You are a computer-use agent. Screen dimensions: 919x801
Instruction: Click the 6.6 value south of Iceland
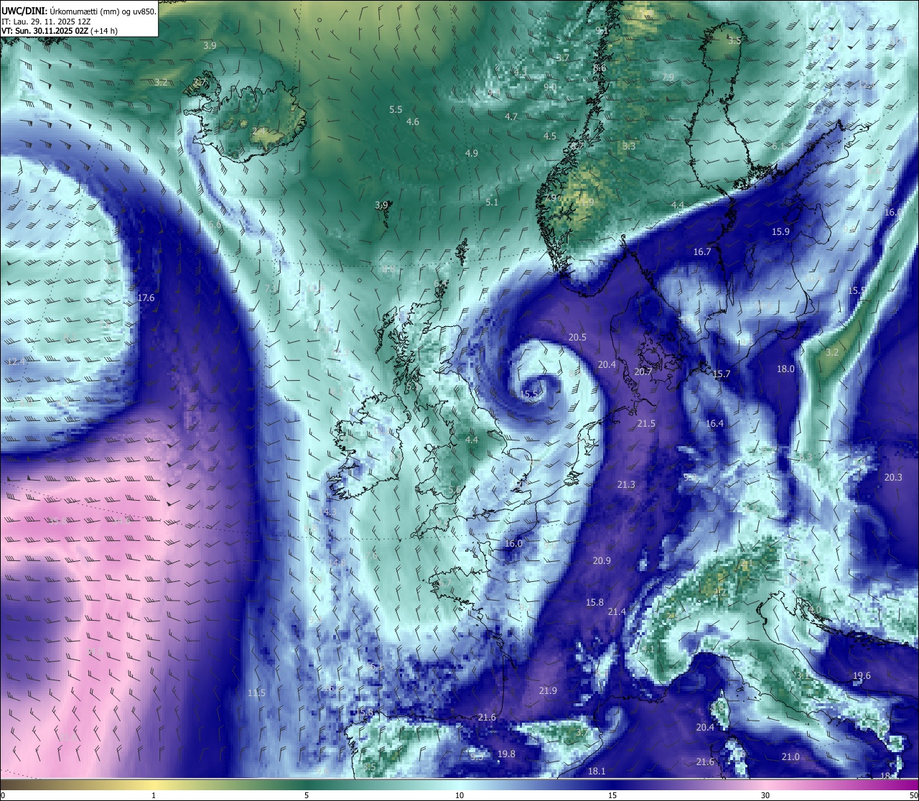tap(215, 225)
